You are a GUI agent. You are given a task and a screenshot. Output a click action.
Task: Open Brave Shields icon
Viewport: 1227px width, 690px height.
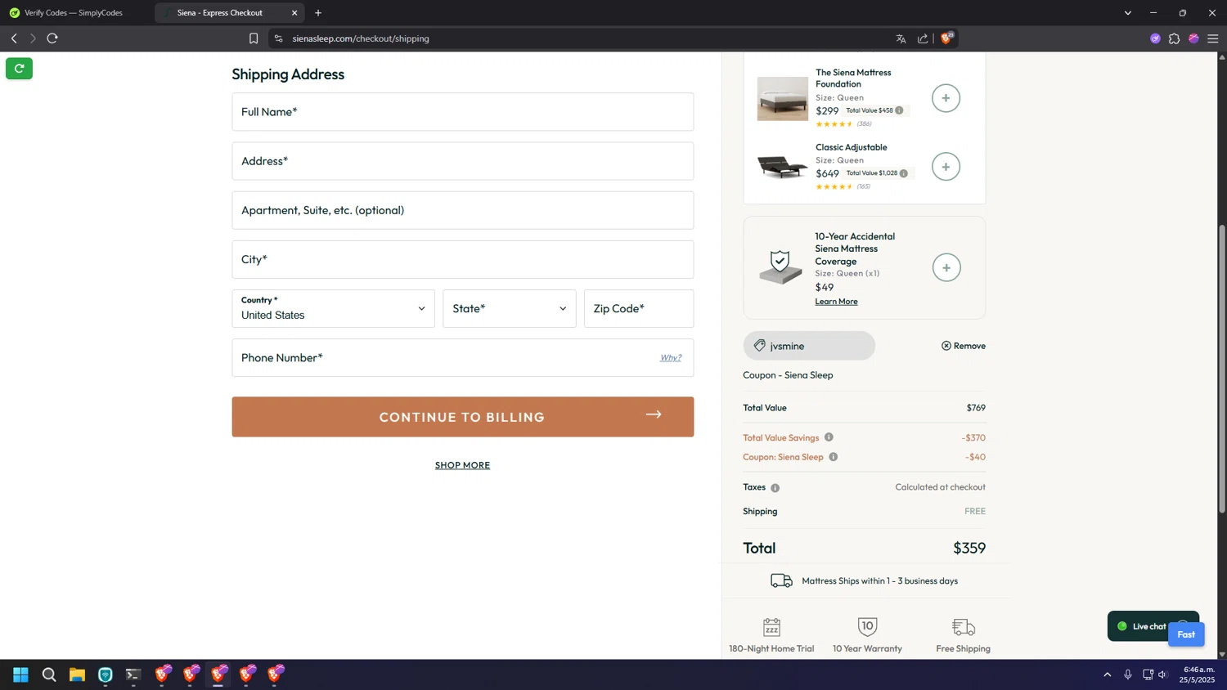946,38
